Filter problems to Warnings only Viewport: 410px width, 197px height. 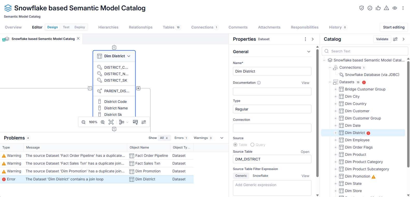(x=203, y=138)
